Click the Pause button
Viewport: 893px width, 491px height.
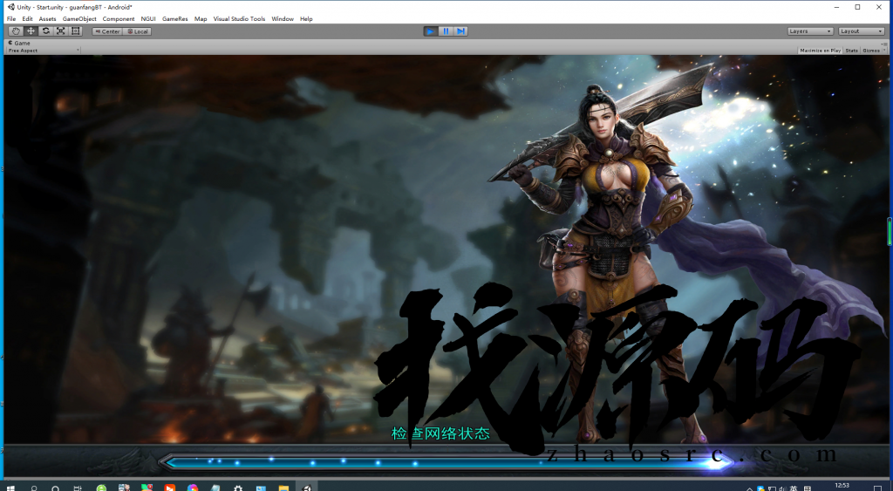click(x=446, y=31)
